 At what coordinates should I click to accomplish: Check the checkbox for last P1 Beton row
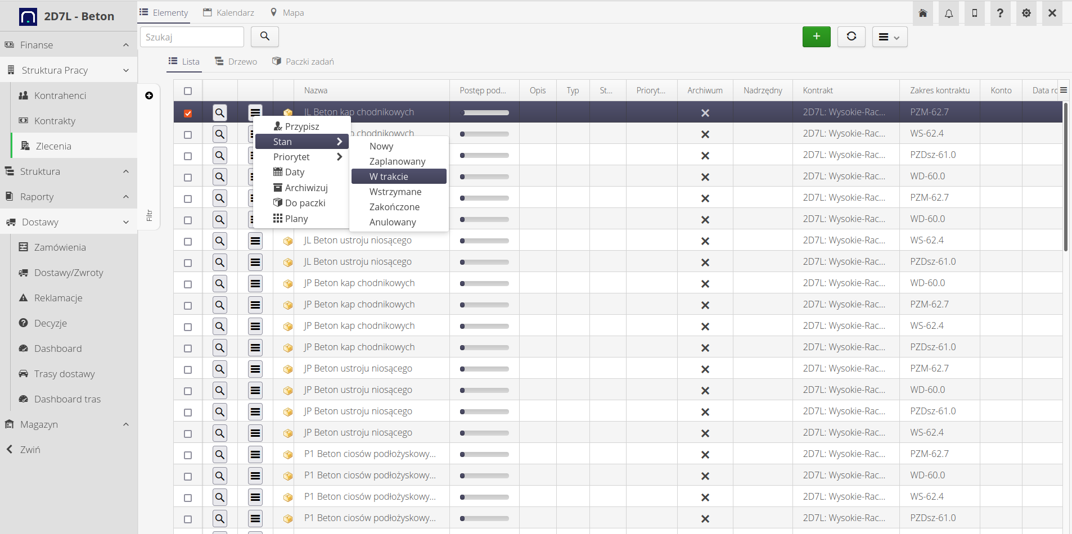coord(188,519)
